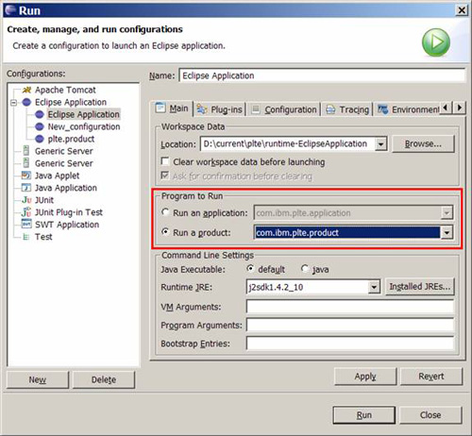Image resolution: width=472 pixels, height=436 pixels.
Task: Click the Java Application icon
Action: 26,188
